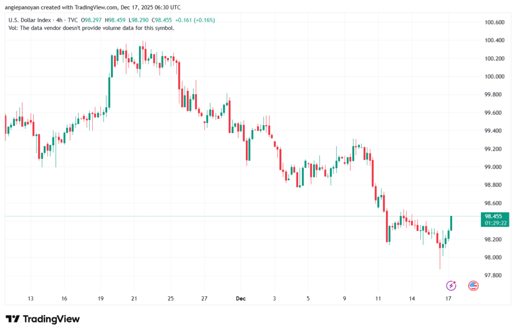Select the change percentage +0.16% in the legend

coord(204,20)
